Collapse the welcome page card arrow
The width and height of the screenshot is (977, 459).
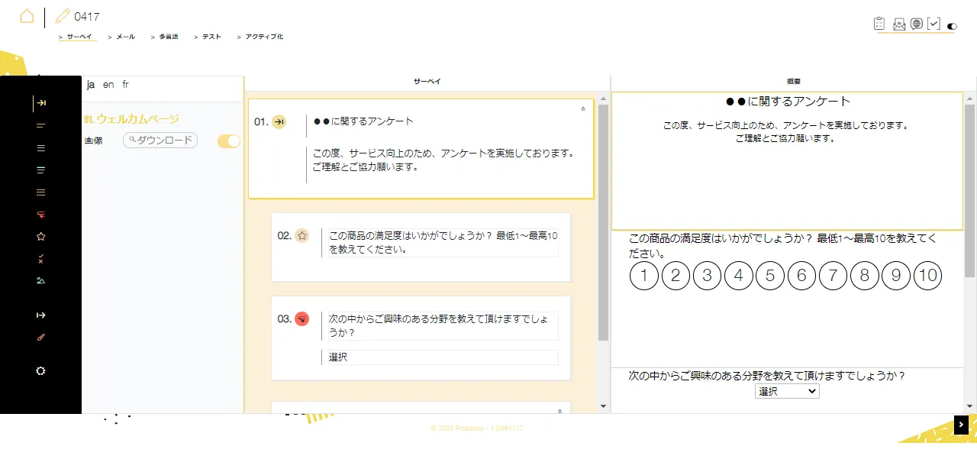(583, 109)
